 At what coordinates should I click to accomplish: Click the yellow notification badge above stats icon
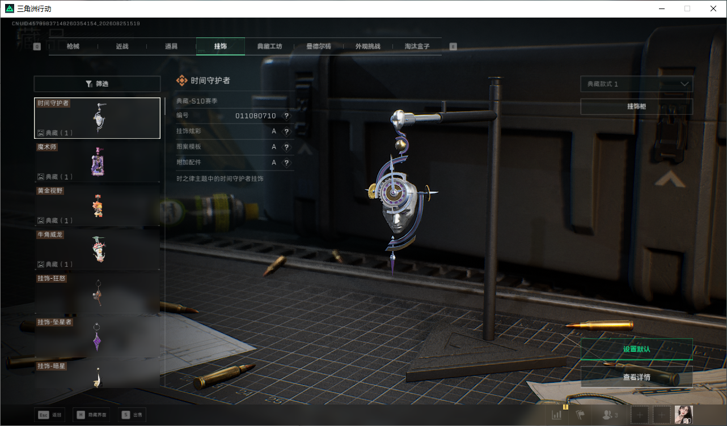(x=565, y=407)
